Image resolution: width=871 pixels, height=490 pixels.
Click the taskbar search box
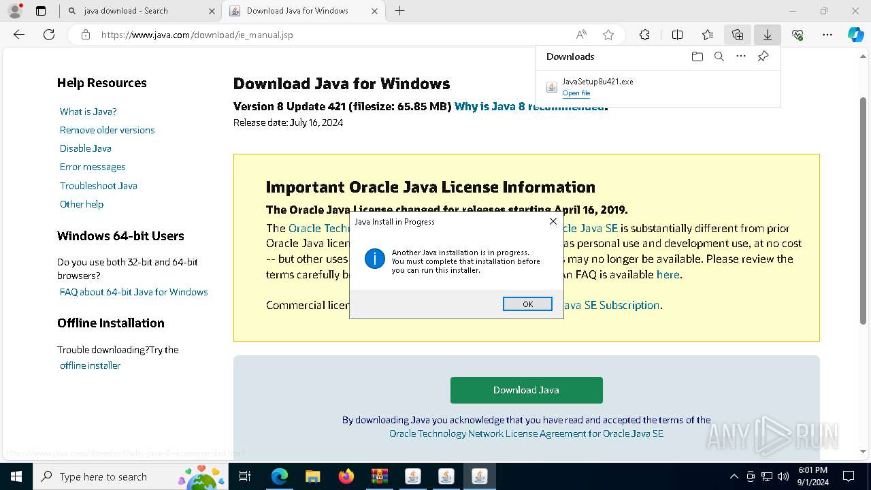click(x=130, y=476)
